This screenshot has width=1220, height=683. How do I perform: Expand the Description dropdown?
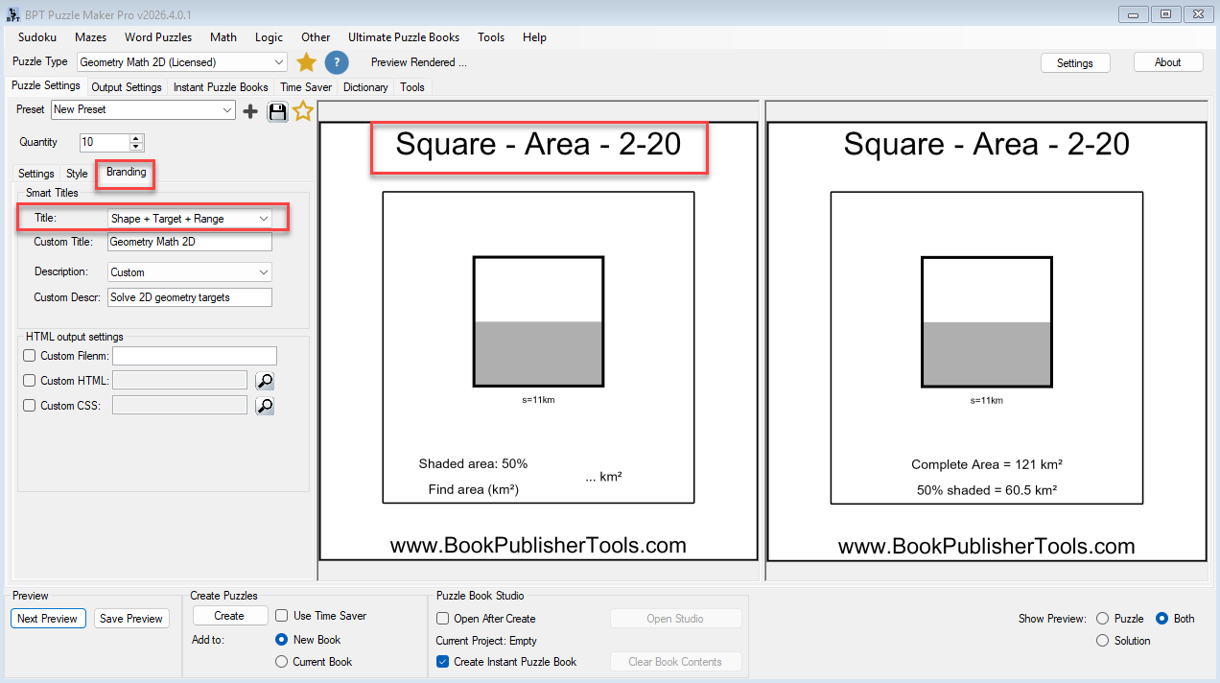[x=190, y=272]
